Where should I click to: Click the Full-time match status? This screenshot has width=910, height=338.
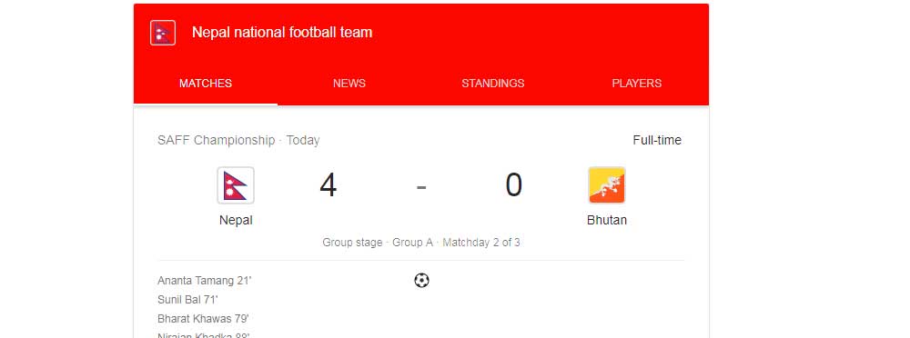(657, 140)
